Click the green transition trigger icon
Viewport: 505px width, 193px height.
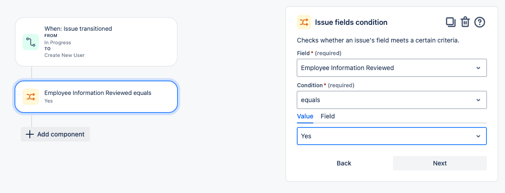pyautogui.click(x=31, y=42)
